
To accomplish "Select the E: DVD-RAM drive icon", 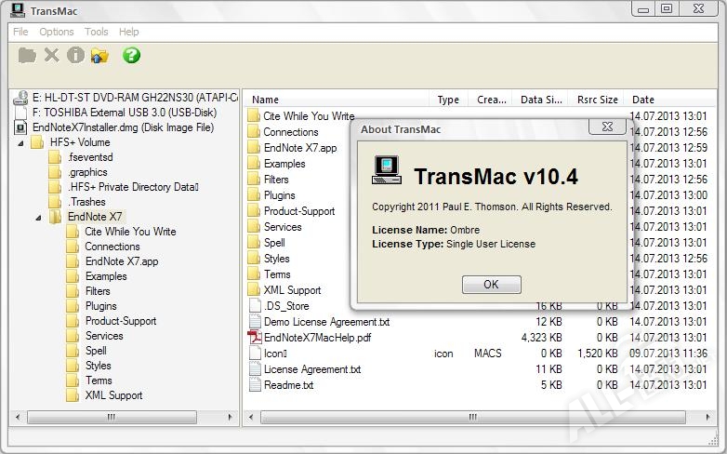I will [21, 97].
